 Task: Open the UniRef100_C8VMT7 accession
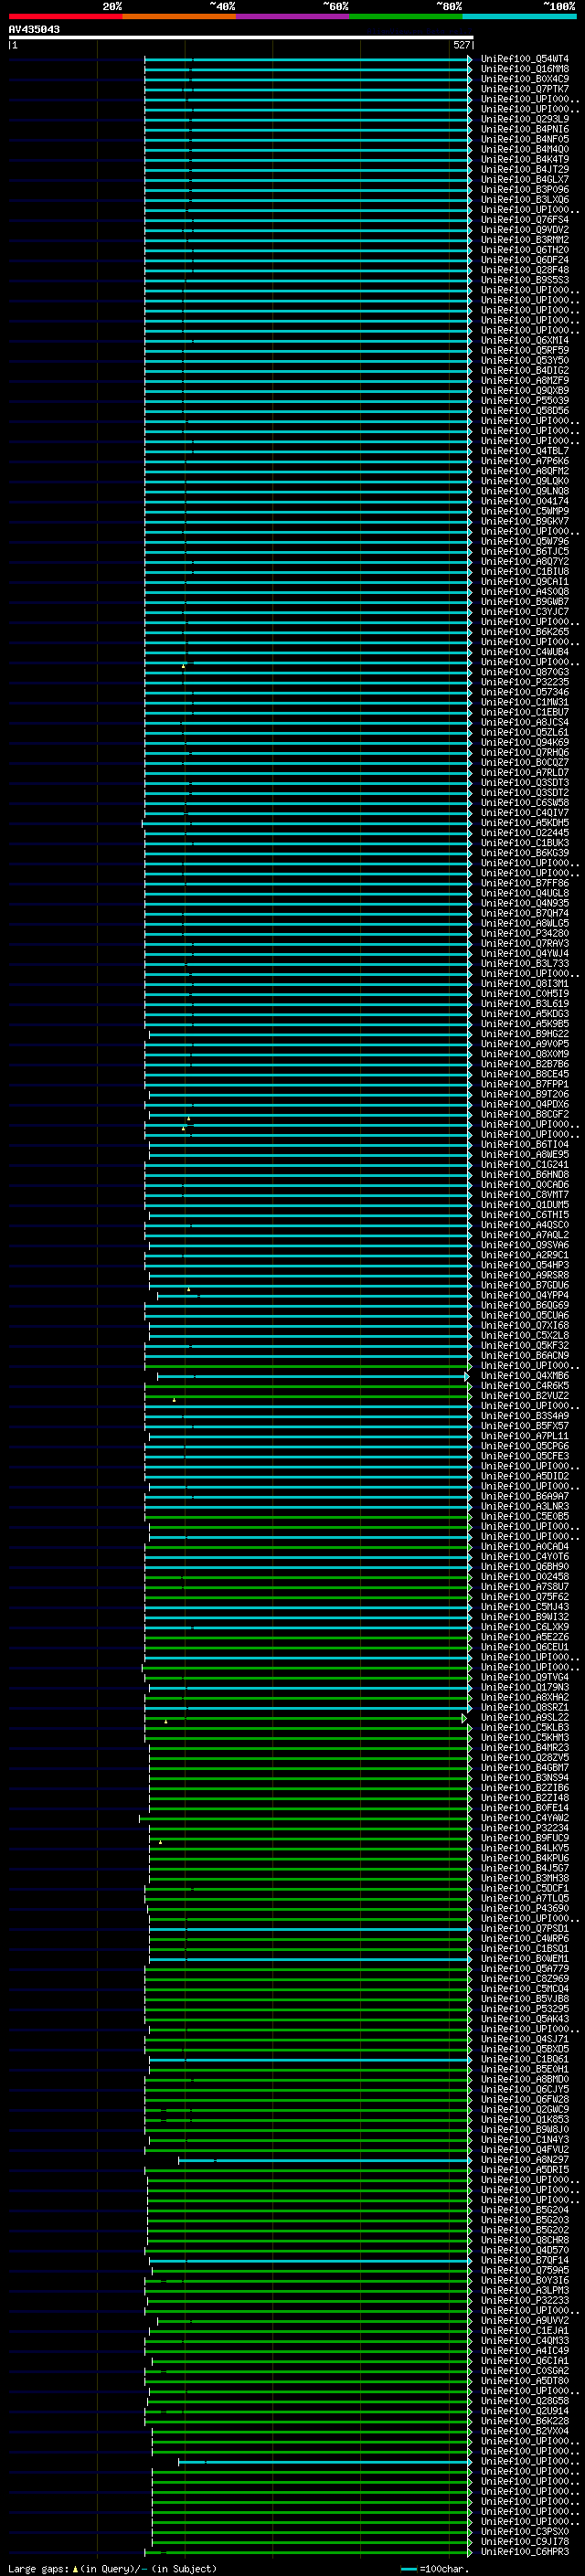pos(525,1194)
